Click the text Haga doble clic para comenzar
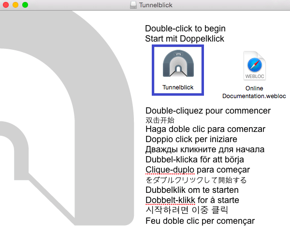The image size is (290, 232). (x=205, y=129)
